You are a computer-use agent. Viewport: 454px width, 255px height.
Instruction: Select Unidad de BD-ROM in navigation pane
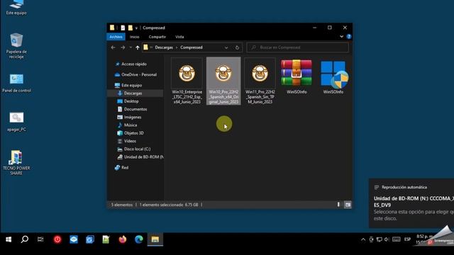pyautogui.click(x=140, y=157)
